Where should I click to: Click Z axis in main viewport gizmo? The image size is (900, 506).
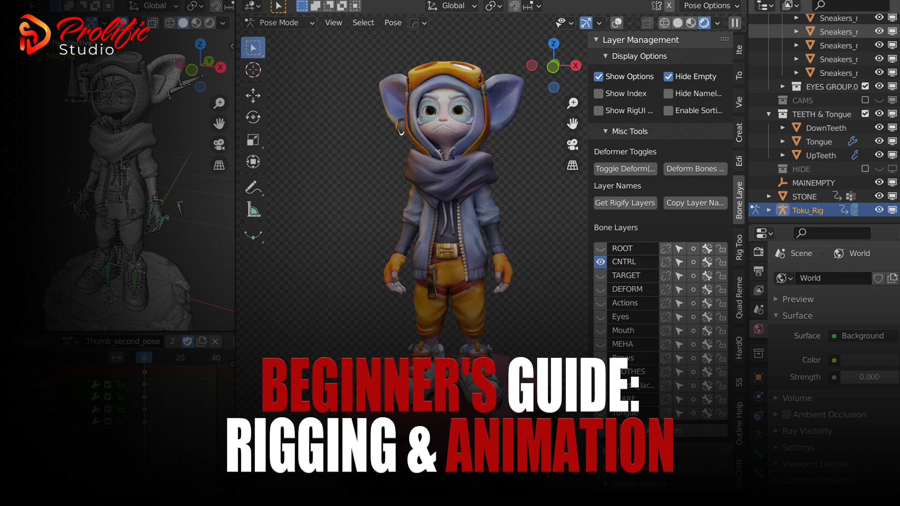(554, 44)
